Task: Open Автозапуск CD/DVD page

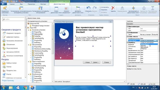Action: coord(11,52)
